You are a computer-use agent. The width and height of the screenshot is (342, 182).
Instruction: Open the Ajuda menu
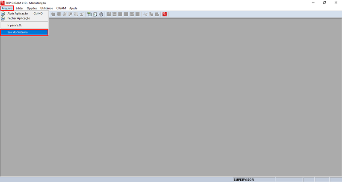pyautogui.click(x=73, y=8)
